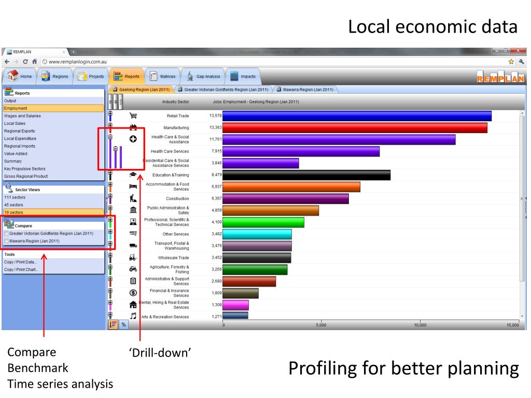531x398 pixels.
Task: Expand the Construction sector
Action: pyautogui.click(x=110, y=196)
